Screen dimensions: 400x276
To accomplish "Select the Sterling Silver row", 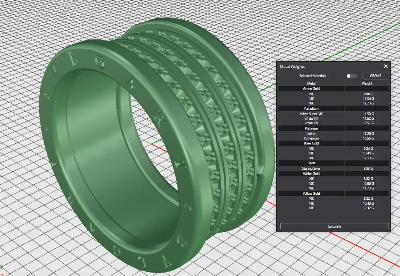I will pyautogui.click(x=334, y=168).
